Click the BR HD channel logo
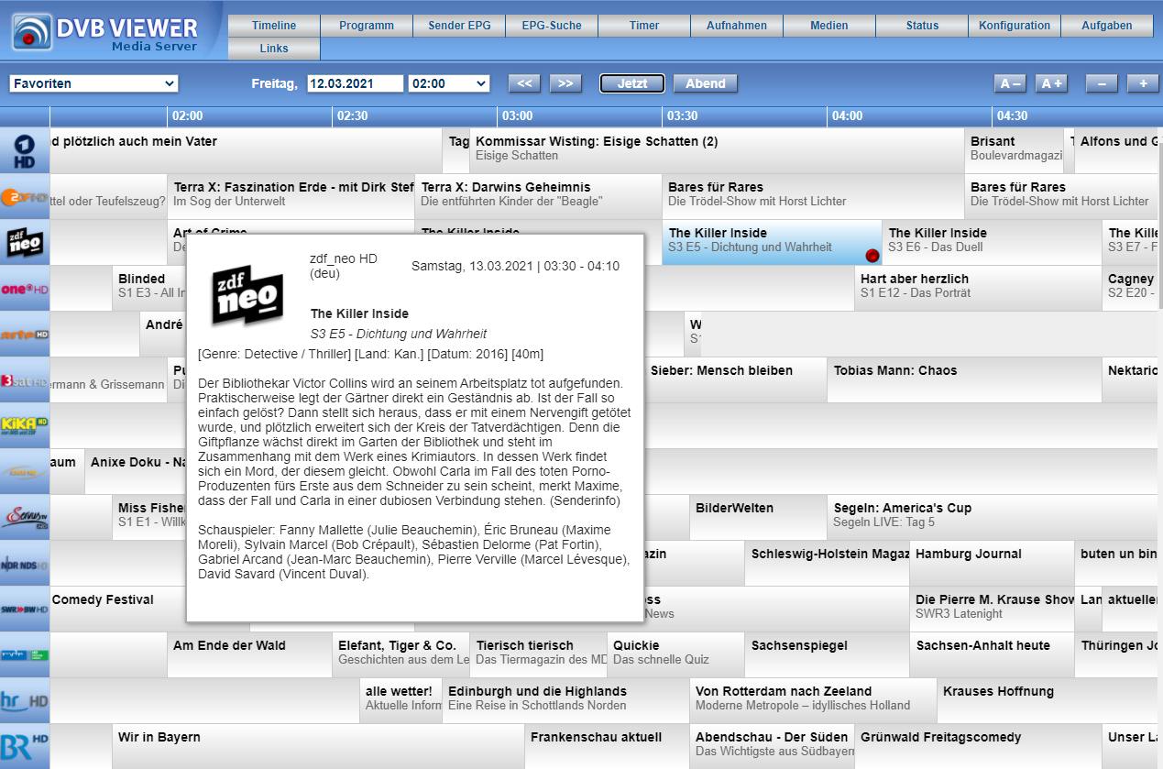The height and width of the screenshot is (769, 1163). coord(24,746)
